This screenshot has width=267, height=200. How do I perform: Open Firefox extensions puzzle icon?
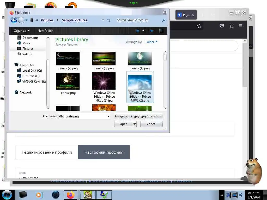coord(231,26)
